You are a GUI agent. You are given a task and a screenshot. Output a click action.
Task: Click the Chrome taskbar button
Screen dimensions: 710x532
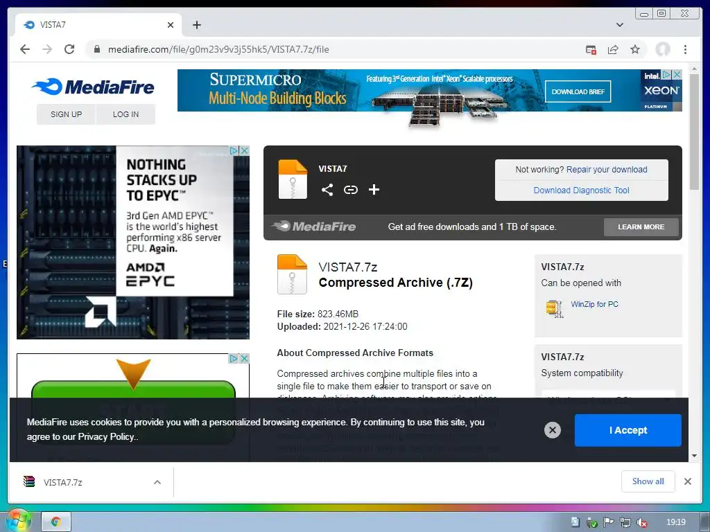56,522
